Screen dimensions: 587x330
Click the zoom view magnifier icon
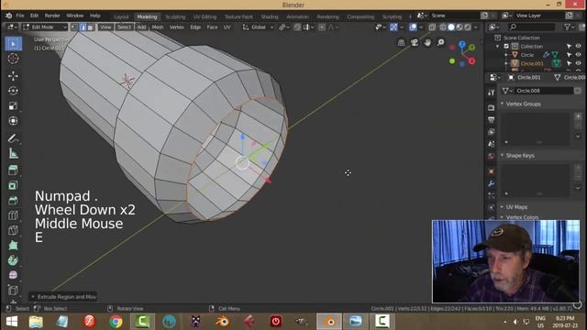[441, 43]
